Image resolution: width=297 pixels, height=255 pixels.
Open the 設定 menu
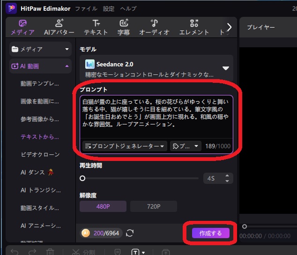point(109,8)
